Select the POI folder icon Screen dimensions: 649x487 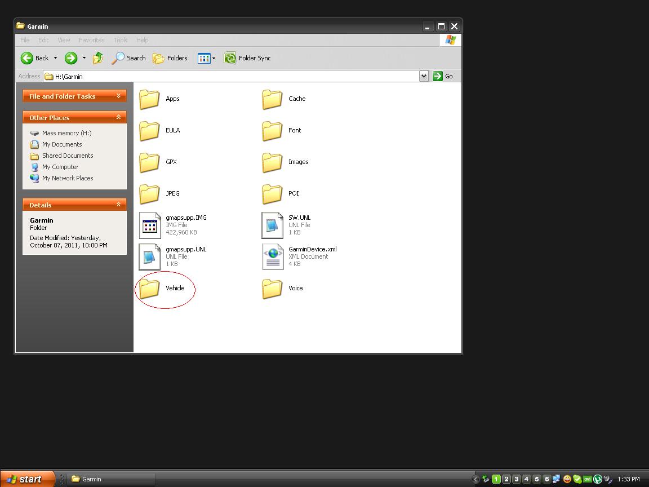272,194
